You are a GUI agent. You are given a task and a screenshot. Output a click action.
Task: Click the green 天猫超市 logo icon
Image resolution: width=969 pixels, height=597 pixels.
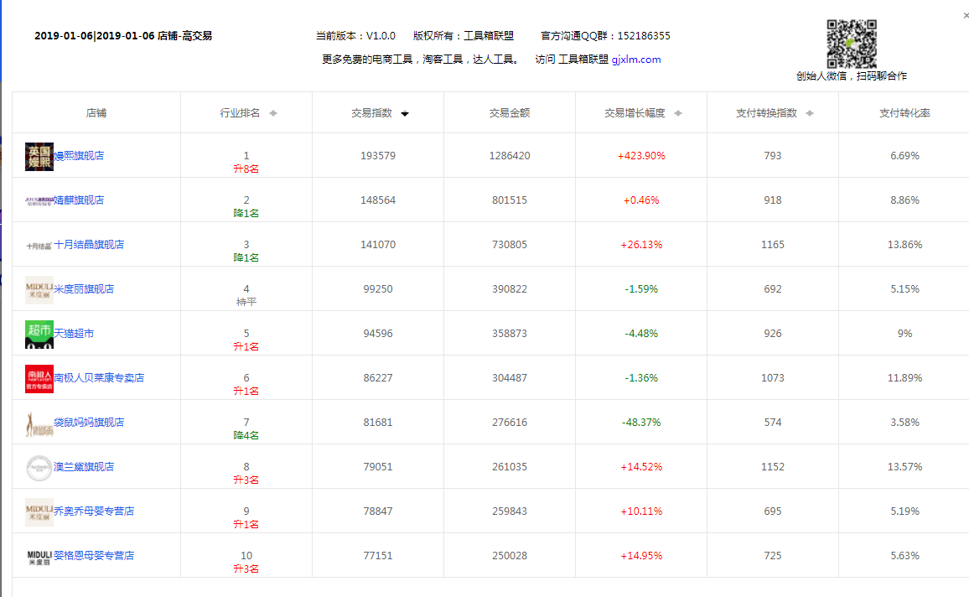[39, 335]
